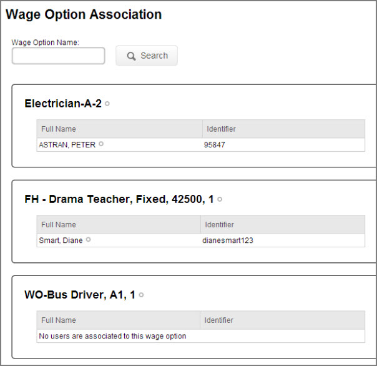Click Full Name header in Drama Teacher table
Image resolution: width=377 pixels, height=366 pixels.
[x=59, y=225]
